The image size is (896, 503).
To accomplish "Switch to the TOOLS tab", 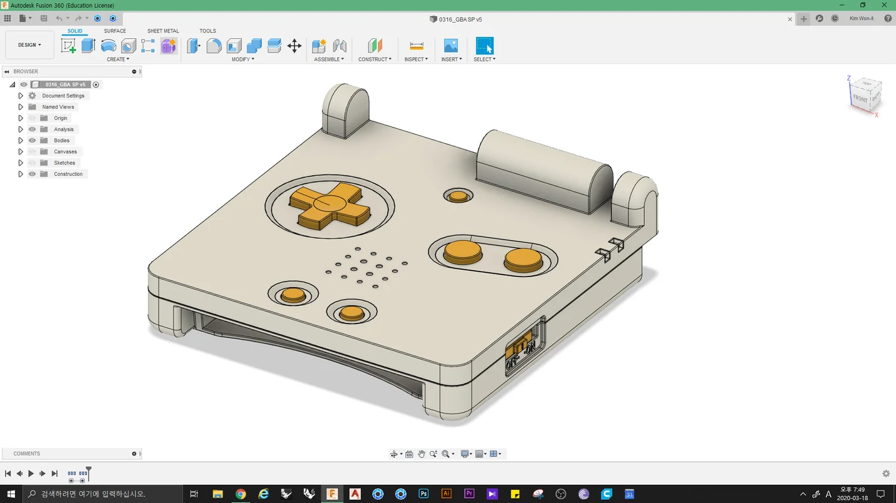I will [x=207, y=31].
